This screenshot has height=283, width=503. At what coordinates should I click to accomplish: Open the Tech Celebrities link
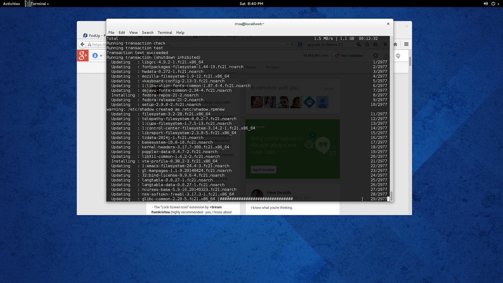coord(349,55)
